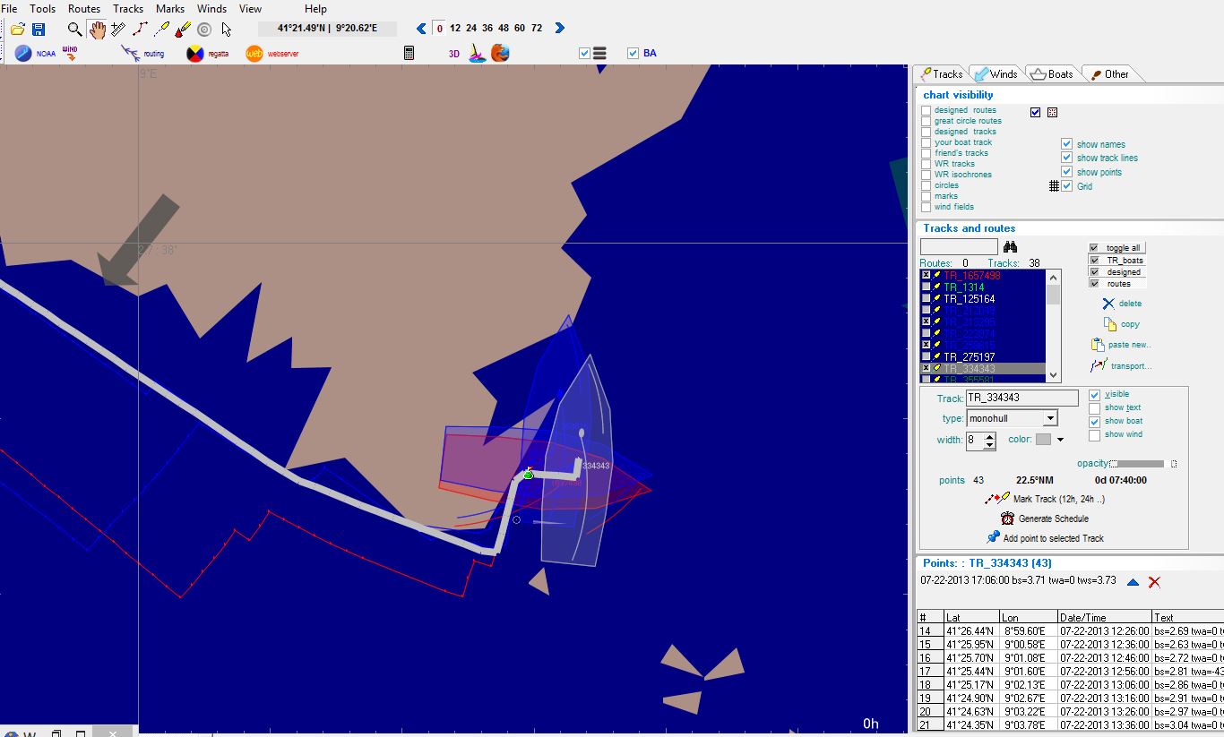
Task: Open NOAA weather data
Action: [x=35, y=54]
